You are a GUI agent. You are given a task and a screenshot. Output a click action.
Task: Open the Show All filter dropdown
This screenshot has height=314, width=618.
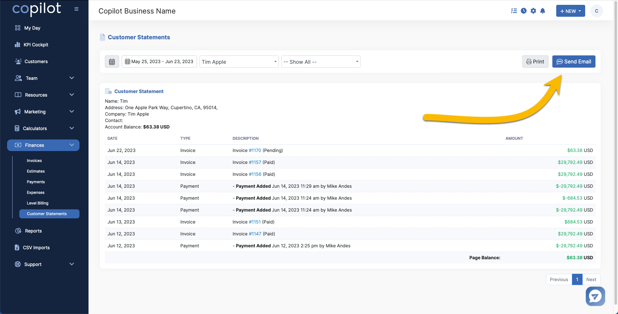(x=321, y=62)
